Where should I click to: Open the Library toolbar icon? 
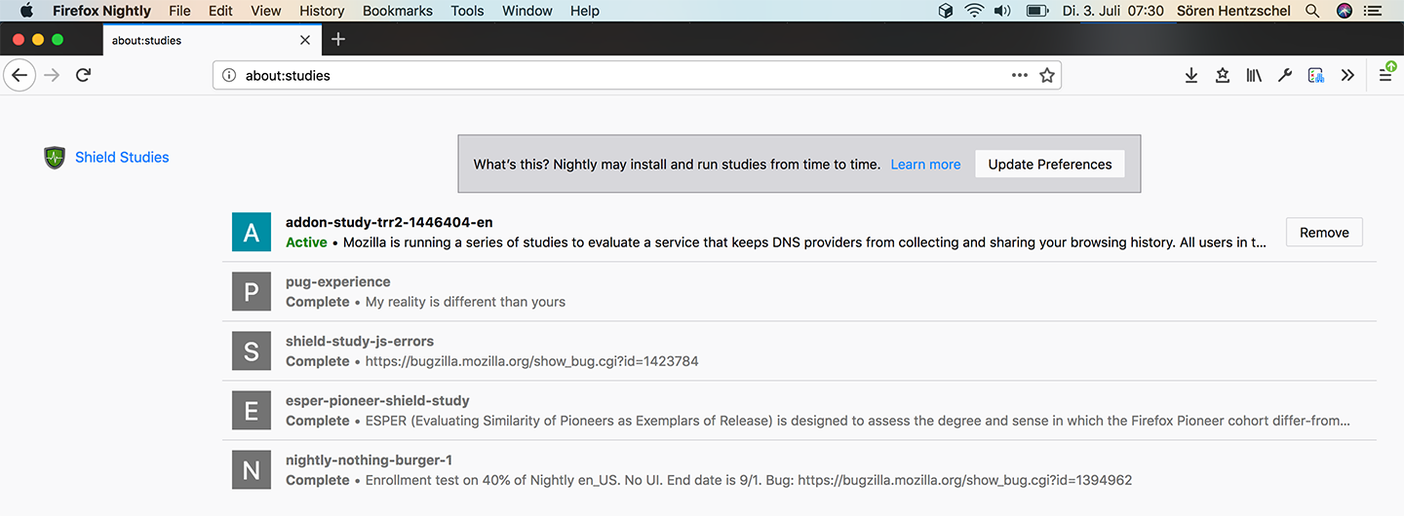coord(1254,75)
